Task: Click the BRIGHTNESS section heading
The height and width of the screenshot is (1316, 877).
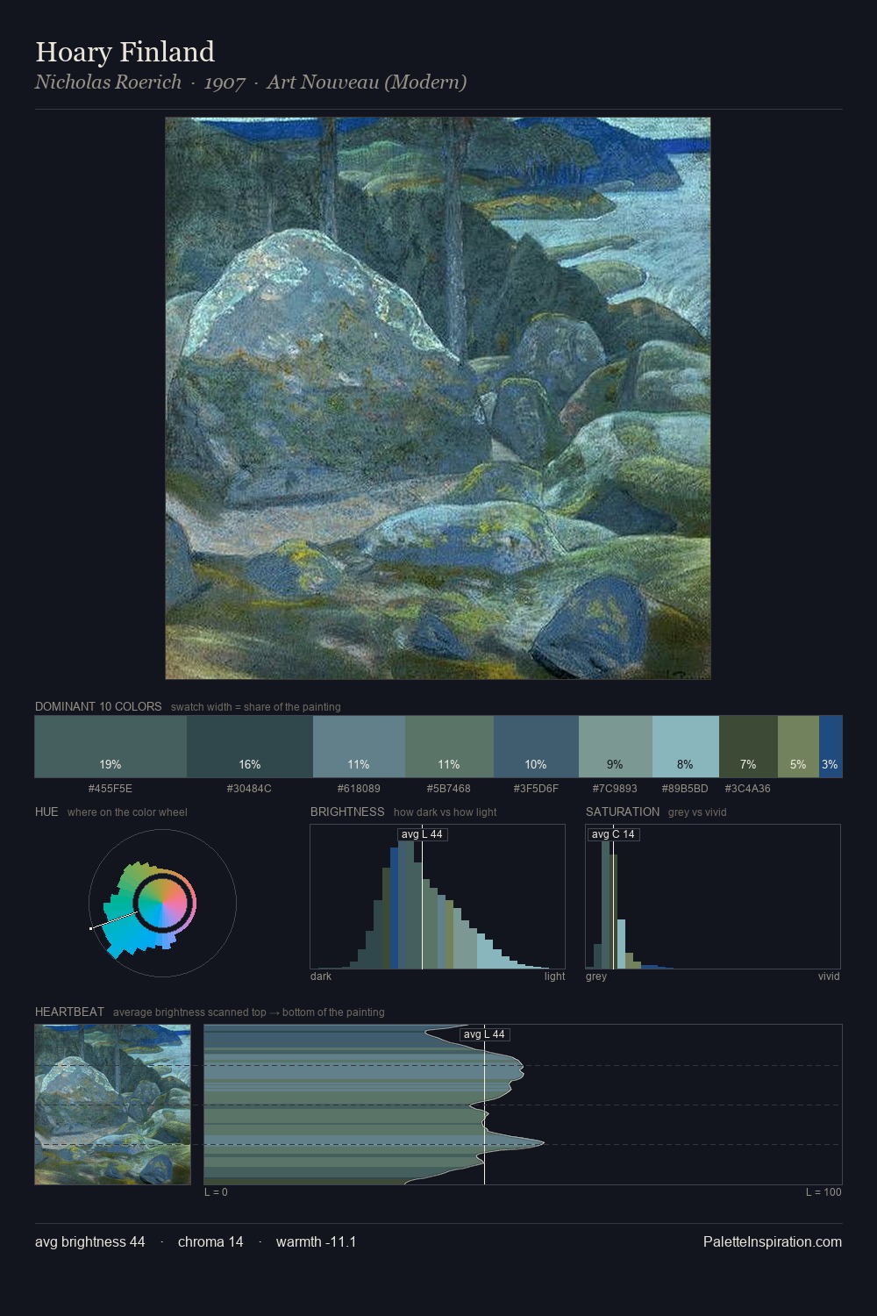Action: [x=347, y=812]
